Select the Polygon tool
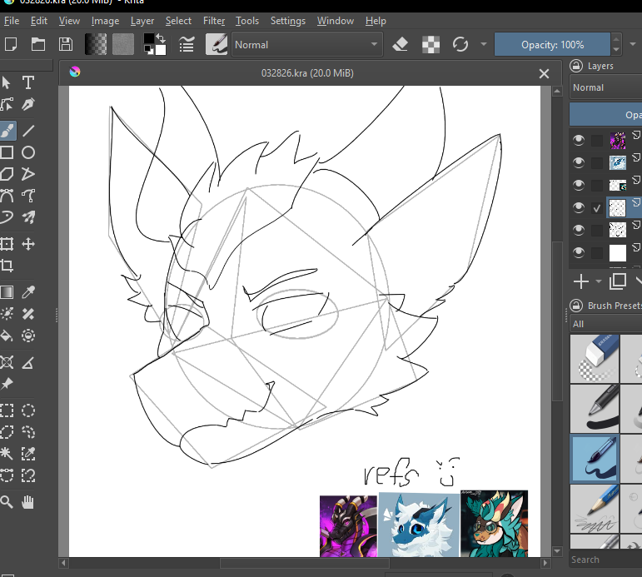Screen dimensions: 642x577 pos(7,174)
